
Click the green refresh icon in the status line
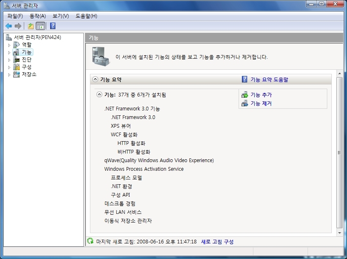click(90, 241)
